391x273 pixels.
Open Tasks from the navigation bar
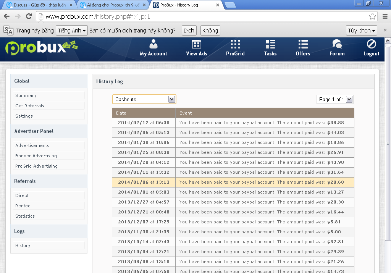click(270, 48)
